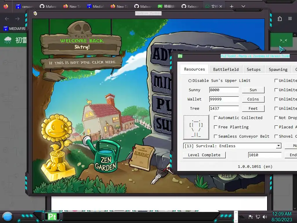Click the Sunny value field showing 8000
Image resolution: width=297 pixels, height=223 pixels.
point(224,90)
